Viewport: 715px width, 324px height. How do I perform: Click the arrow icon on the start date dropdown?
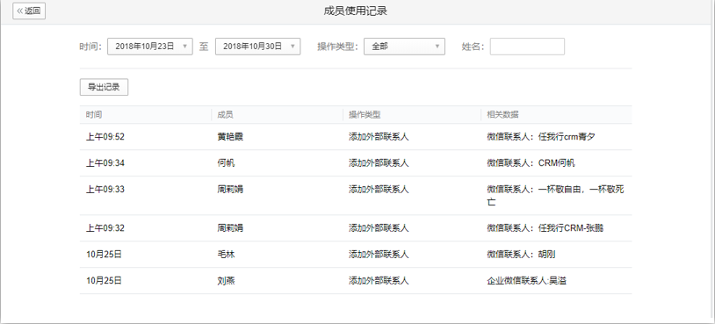(x=184, y=47)
